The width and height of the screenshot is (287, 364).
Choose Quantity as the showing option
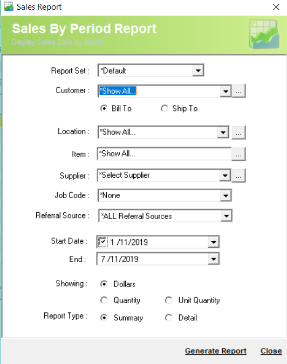tap(104, 300)
